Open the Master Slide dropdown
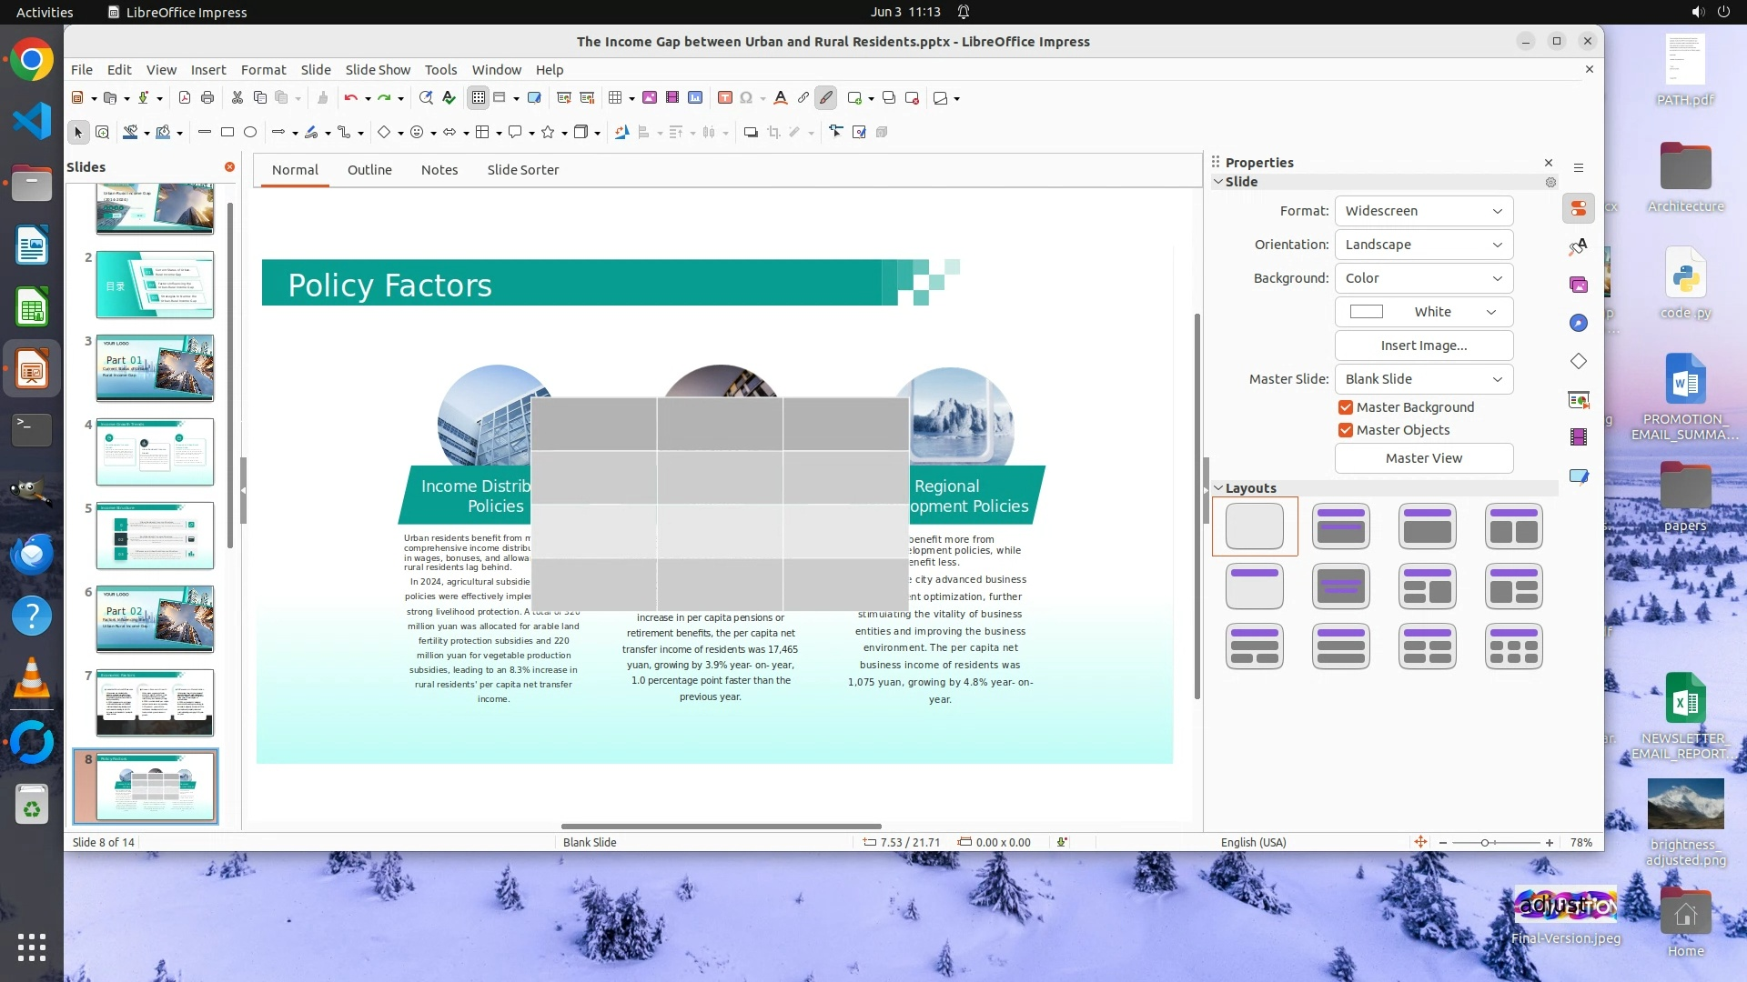1747x982 pixels. [1423, 379]
